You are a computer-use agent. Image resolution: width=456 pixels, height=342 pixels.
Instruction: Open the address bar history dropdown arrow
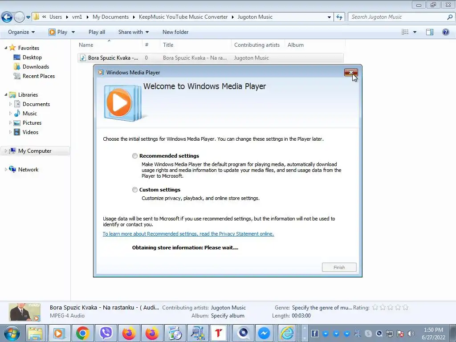(329, 17)
